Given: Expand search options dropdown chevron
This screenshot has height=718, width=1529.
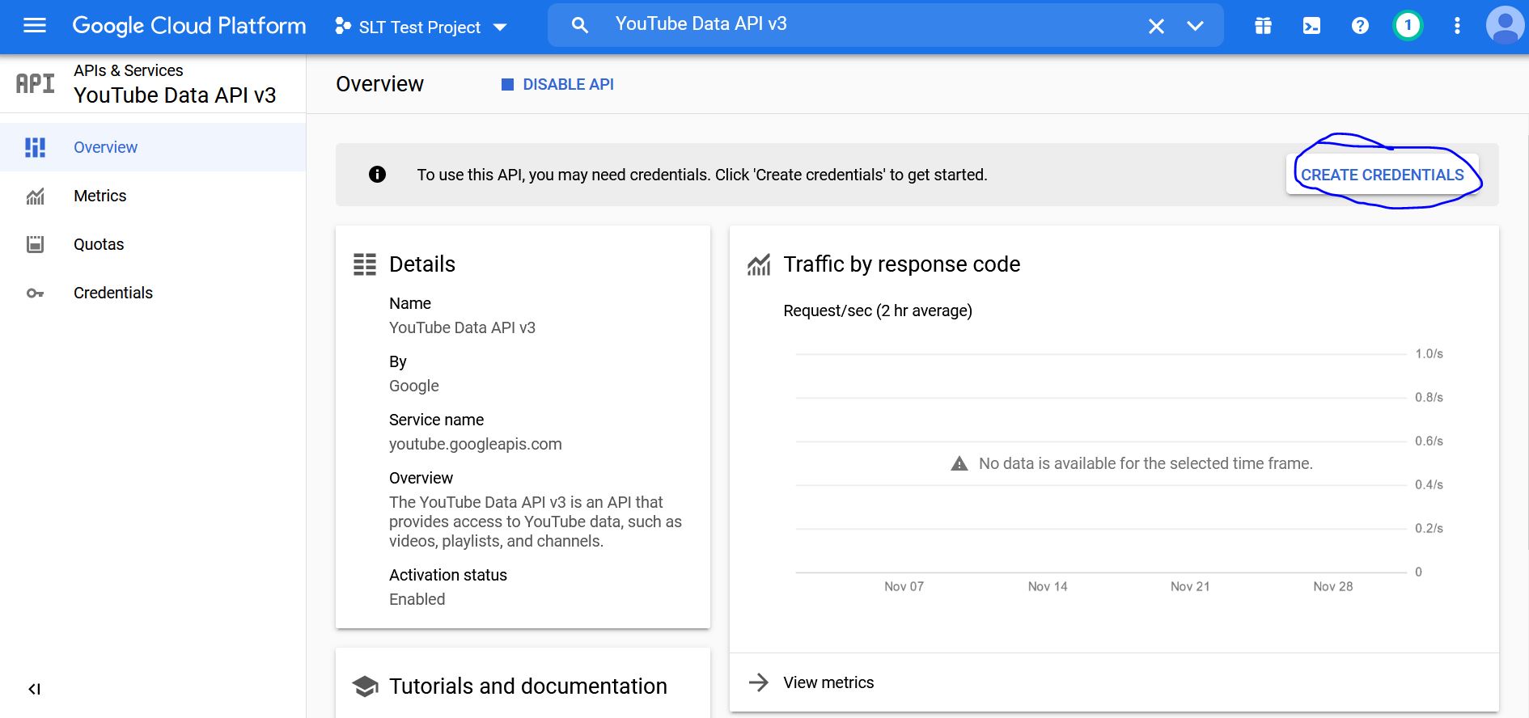Looking at the screenshot, I should pyautogui.click(x=1195, y=26).
